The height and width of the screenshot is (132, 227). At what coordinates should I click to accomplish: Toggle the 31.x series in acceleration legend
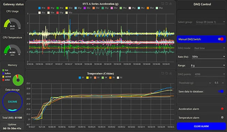point(42,8)
